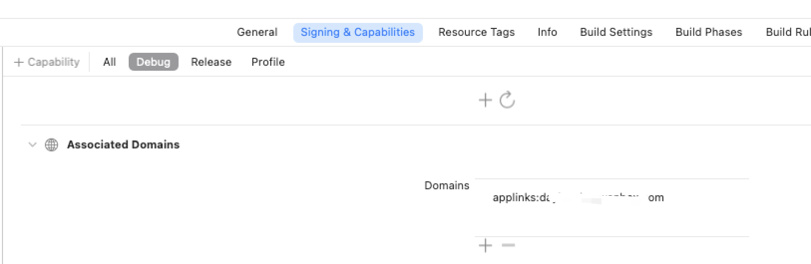
Task: Collapse the Associated Domains section chevron
Action: click(x=32, y=145)
